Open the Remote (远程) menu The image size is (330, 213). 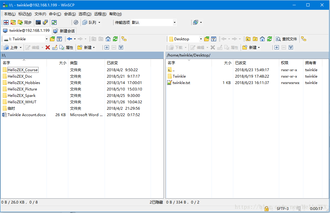point(100,14)
